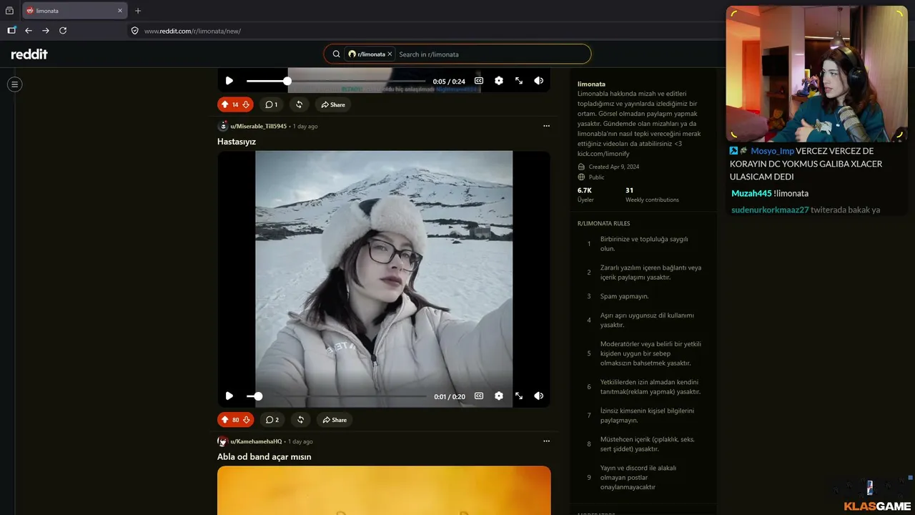The image size is (915, 515).
Task: Seek on the Hastasıyız video progress bar
Action: 336,396
